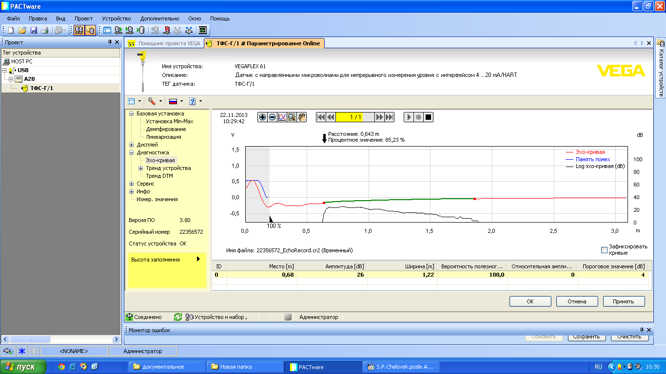This screenshot has width=666, height=374.
Task: Select Установка Min-Max tree item
Action: click(x=169, y=121)
